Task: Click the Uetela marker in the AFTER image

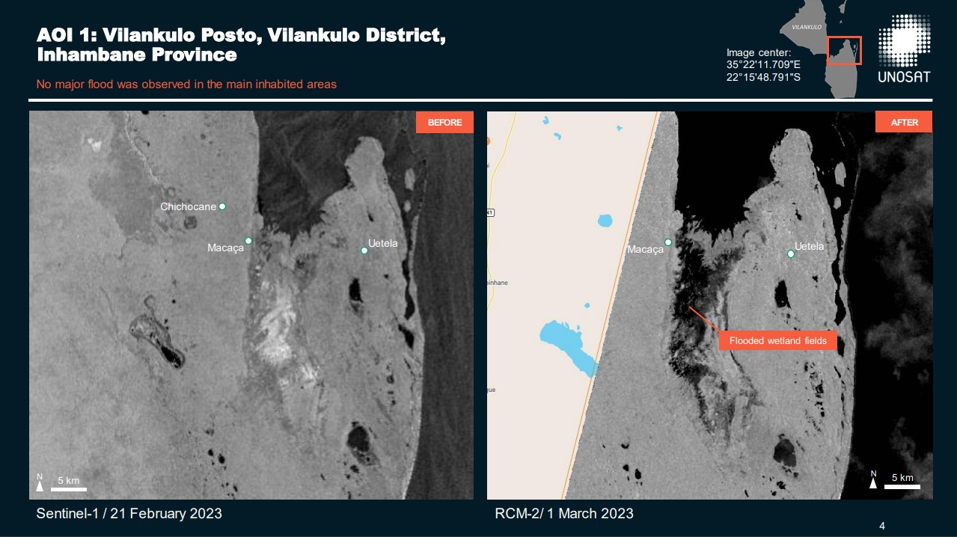Action: pyautogui.click(x=790, y=254)
